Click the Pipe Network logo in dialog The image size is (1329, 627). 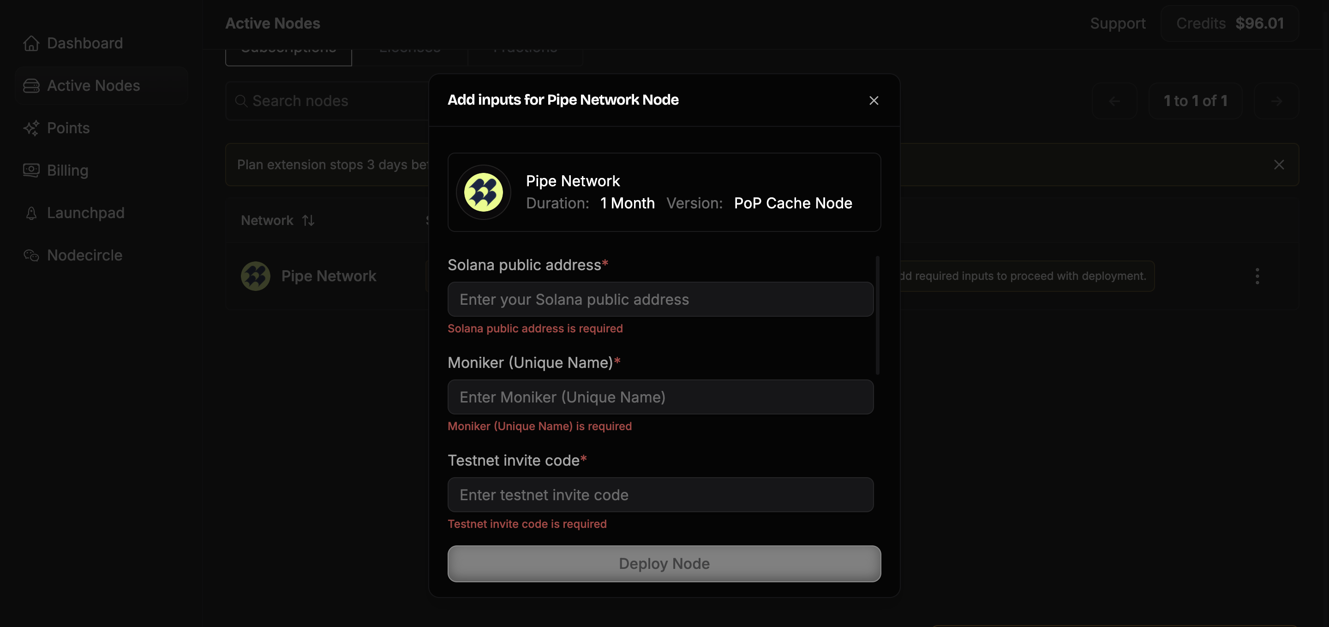[484, 192]
